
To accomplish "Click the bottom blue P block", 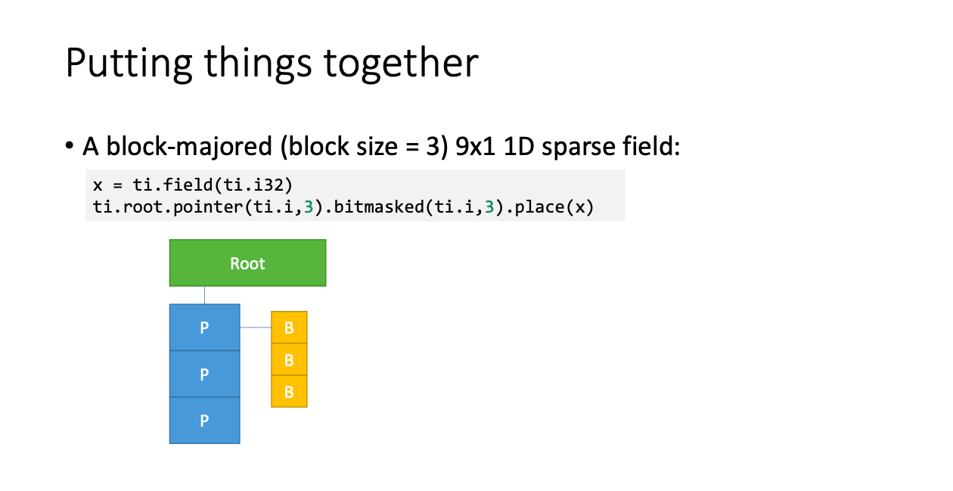I will pyautogui.click(x=204, y=420).
